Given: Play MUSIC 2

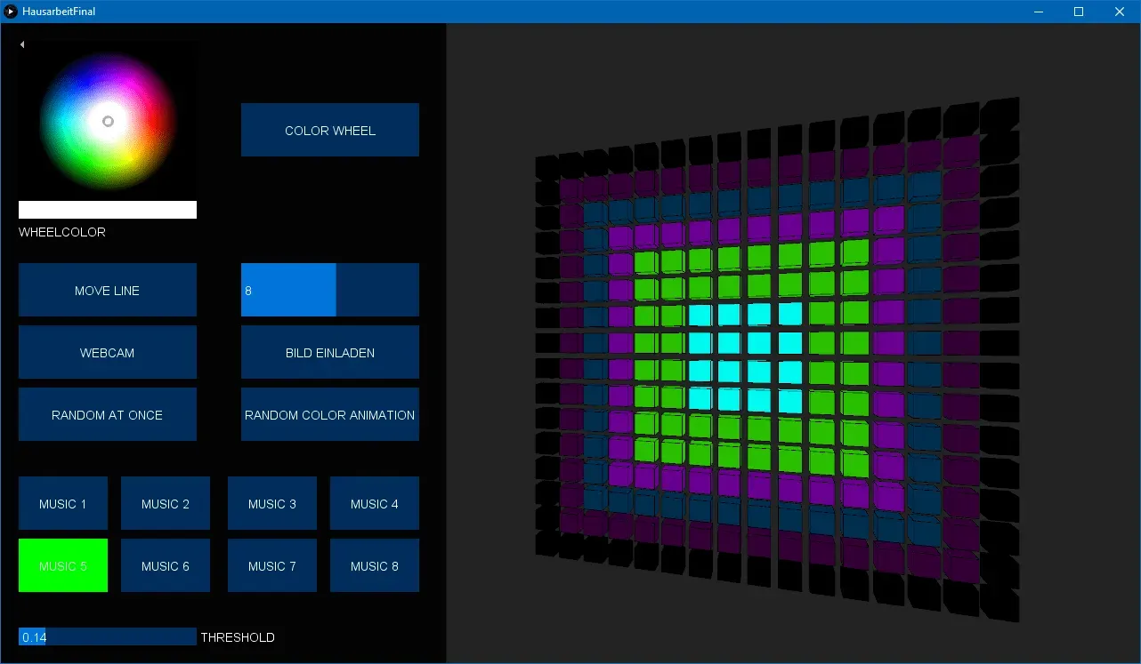Looking at the screenshot, I should (166, 503).
